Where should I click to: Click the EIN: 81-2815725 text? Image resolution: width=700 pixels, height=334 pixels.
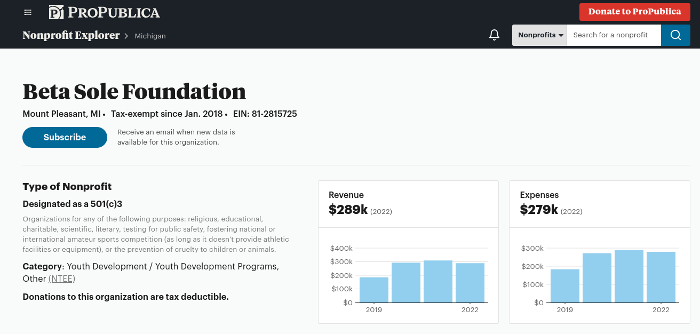pos(265,114)
